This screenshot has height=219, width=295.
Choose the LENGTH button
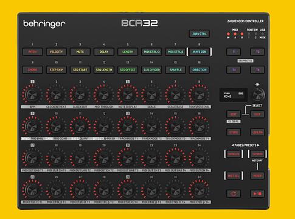[128, 52]
